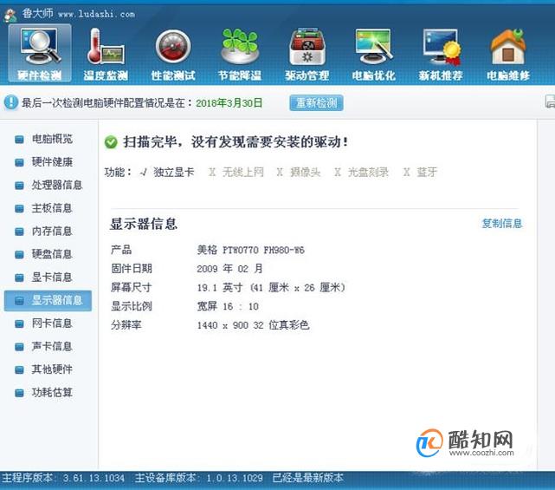Open the 硬件检测 hardware detection tool
The width and height of the screenshot is (555, 490).
(40, 53)
